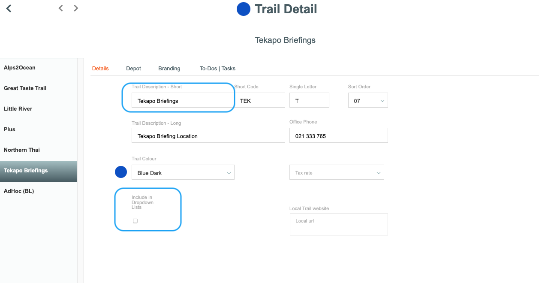Go to previous trail record arrow
539x283 pixels.
click(61, 8)
